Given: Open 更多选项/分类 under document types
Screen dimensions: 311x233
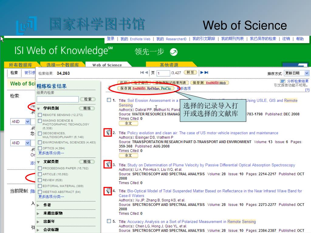Looking at the screenshot, I should 51,197.
